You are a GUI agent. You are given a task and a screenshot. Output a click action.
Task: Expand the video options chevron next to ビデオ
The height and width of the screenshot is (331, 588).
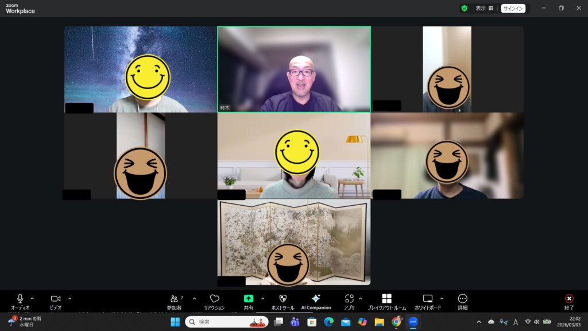(70, 298)
